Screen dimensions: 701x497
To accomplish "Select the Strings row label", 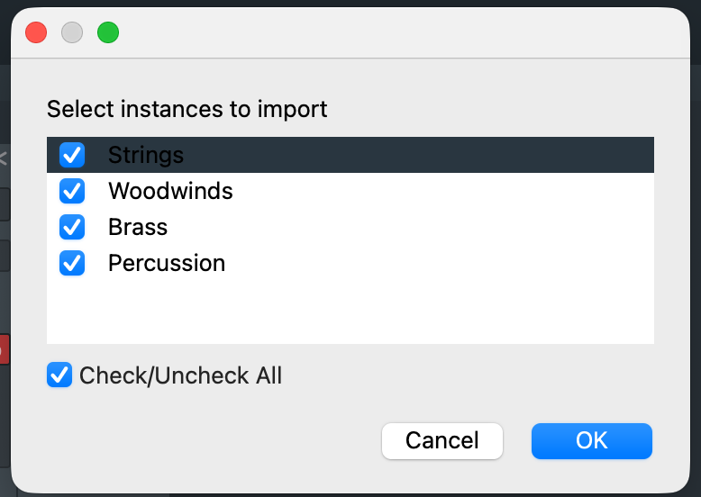I will (146, 155).
